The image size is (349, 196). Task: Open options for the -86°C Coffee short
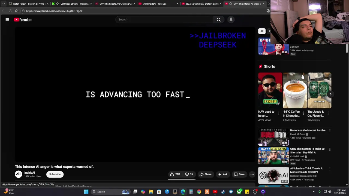point(303,113)
